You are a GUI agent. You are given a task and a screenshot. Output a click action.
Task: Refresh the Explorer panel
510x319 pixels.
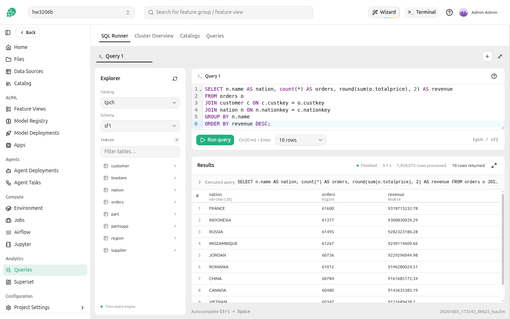point(175,79)
